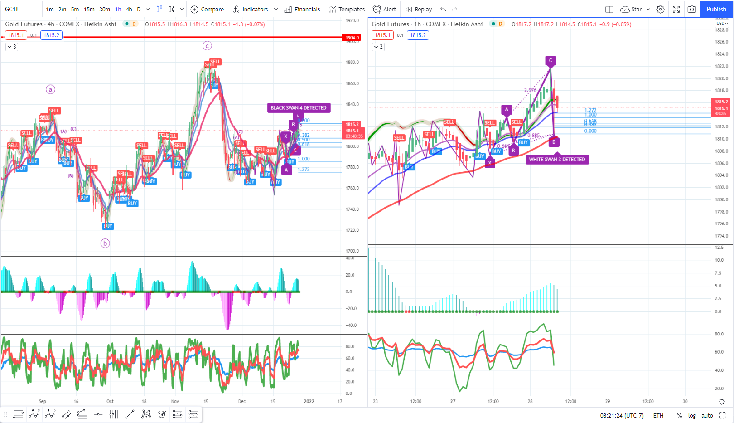This screenshot has width=734, height=423.
Task: Click BLACK SWAN 4 DETECTED label
Action: [299, 108]
